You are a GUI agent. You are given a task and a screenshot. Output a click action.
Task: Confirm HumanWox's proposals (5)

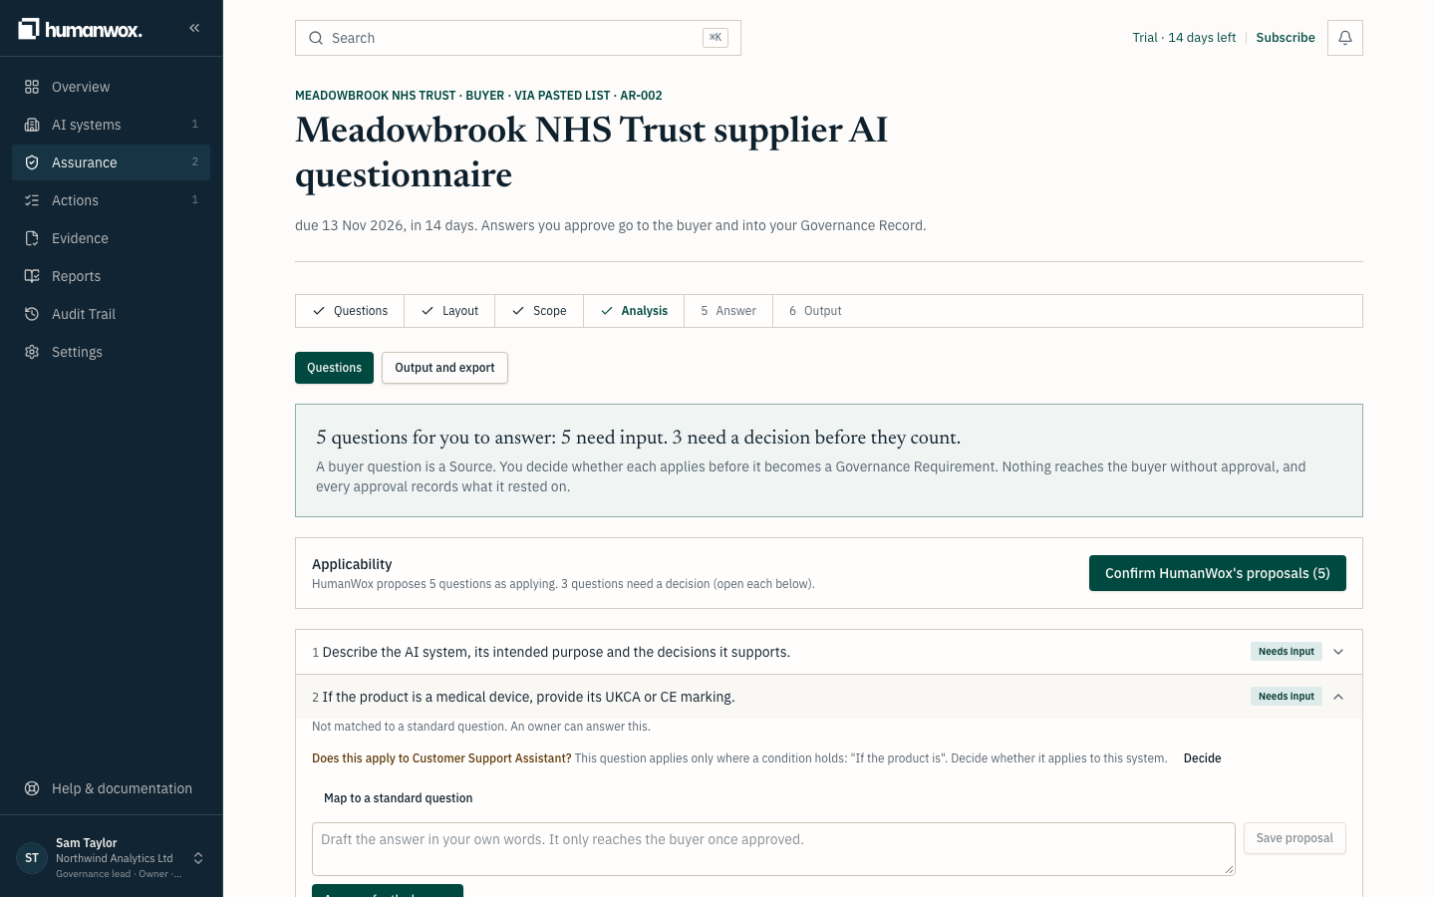tap(1217, 573)
